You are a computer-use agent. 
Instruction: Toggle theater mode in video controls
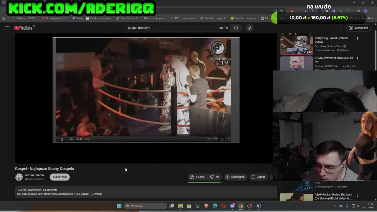tap(221, 139)
